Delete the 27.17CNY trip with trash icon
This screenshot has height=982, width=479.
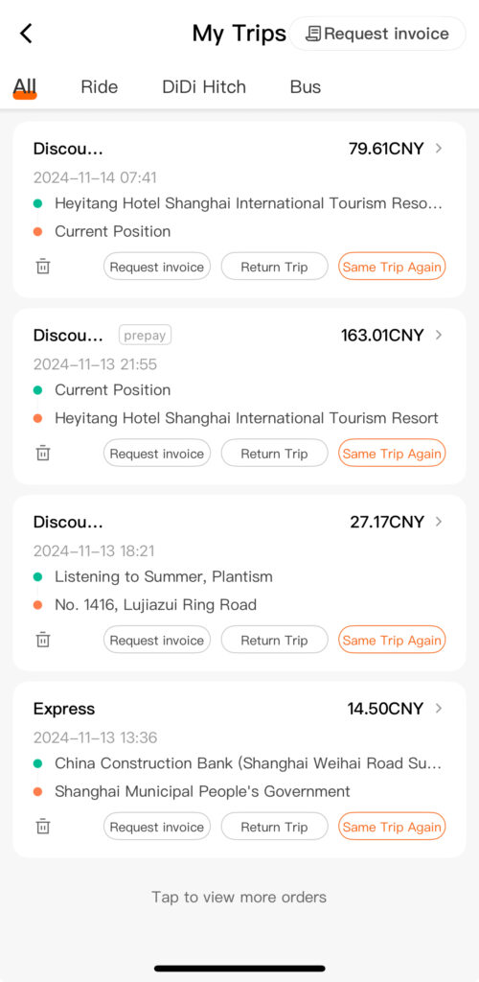[43, 640]
